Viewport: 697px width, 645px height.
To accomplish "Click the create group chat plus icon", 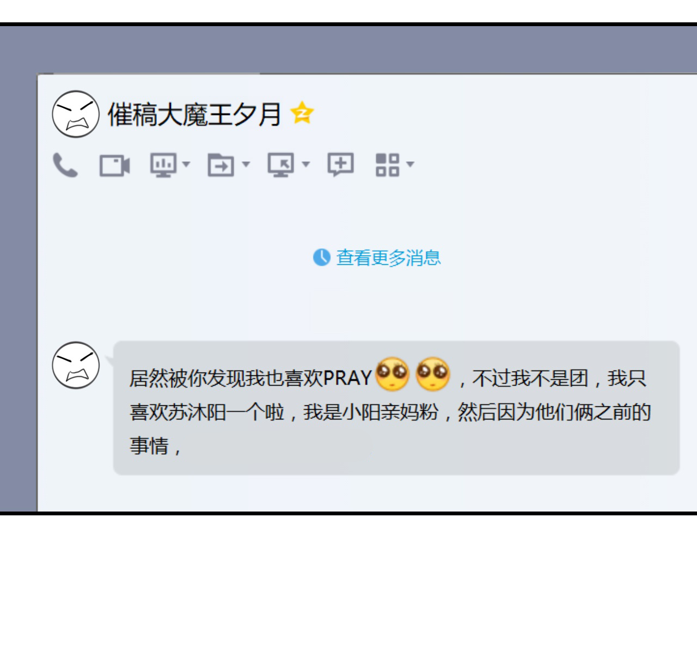I will click(x=340, y=165).
